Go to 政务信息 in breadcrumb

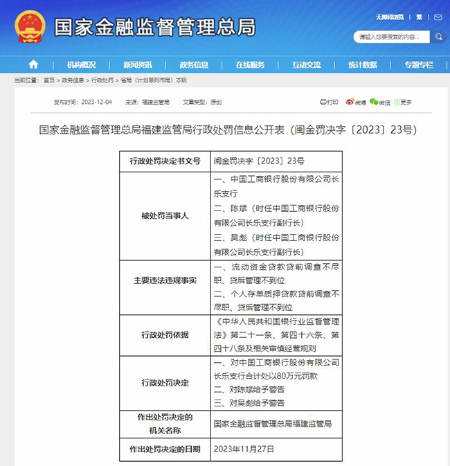click(73, 80)
